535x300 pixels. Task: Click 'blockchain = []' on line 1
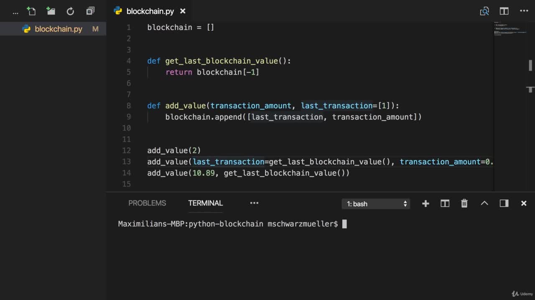coord(181,27)
